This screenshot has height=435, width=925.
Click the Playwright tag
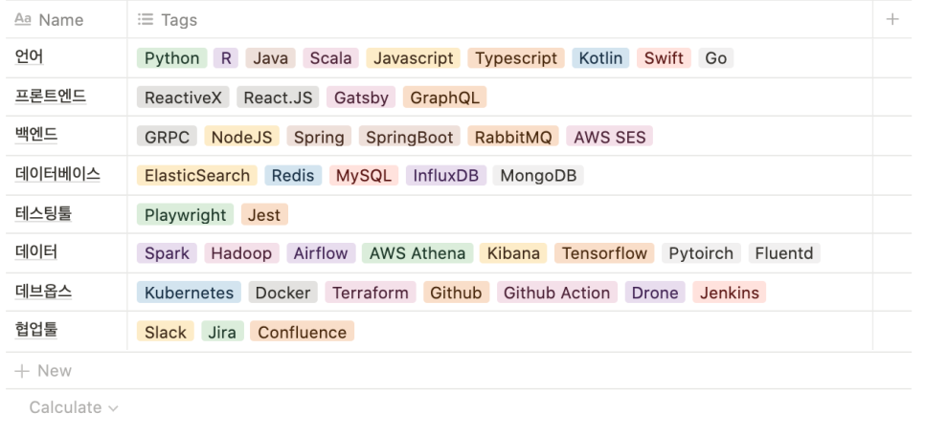click(x=186, y=215)
